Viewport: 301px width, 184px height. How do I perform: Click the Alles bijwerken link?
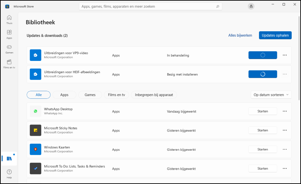coord(240,35)
